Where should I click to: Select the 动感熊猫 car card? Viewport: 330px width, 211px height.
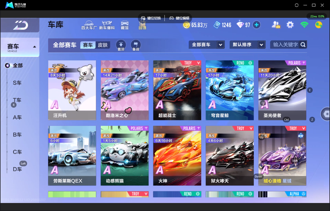(125, 156)
